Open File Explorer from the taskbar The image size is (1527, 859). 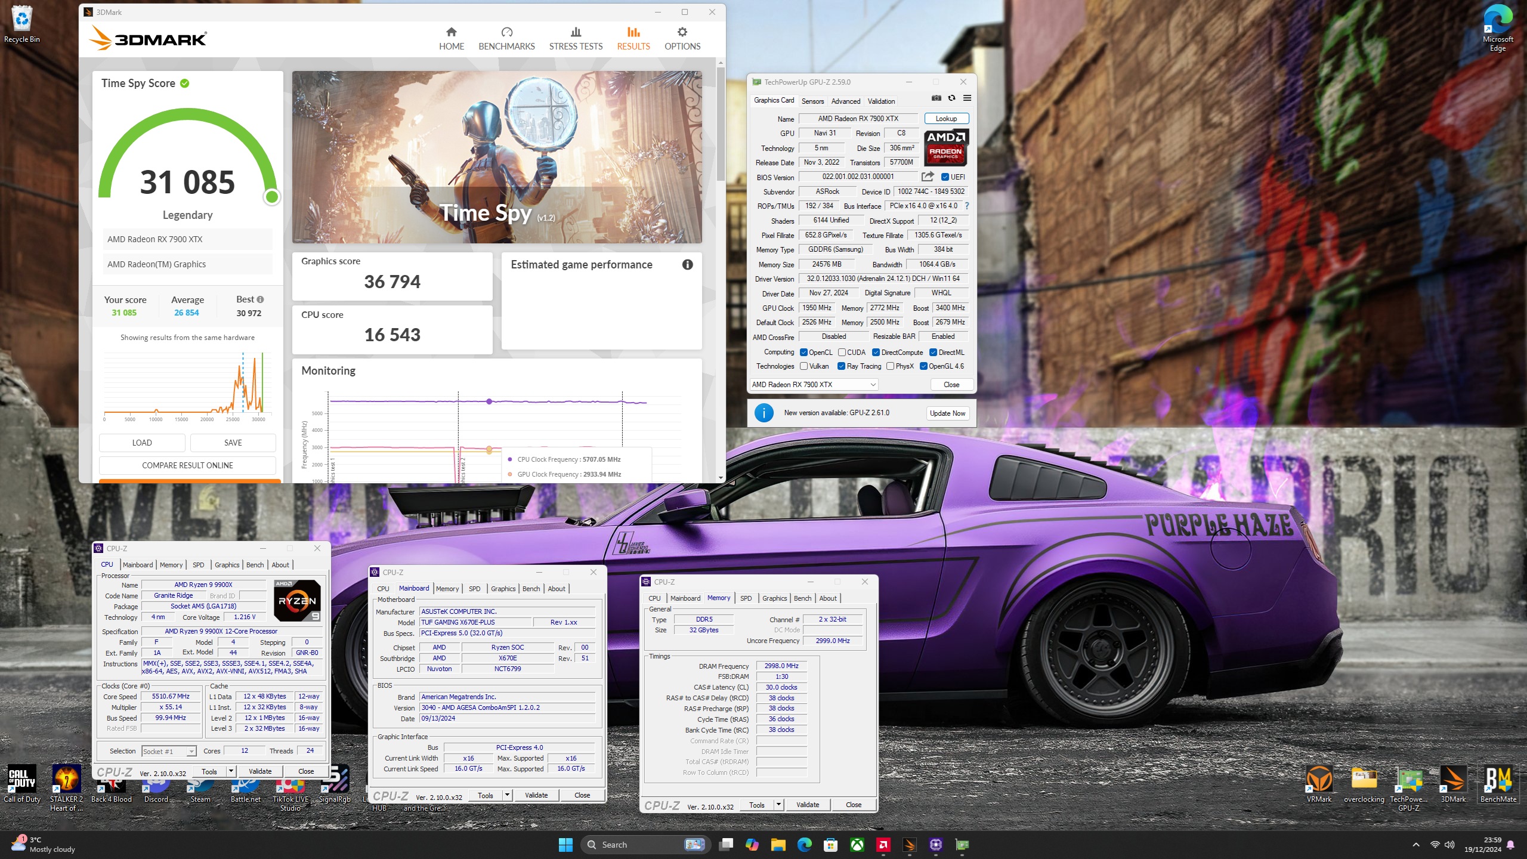[778, 845]
